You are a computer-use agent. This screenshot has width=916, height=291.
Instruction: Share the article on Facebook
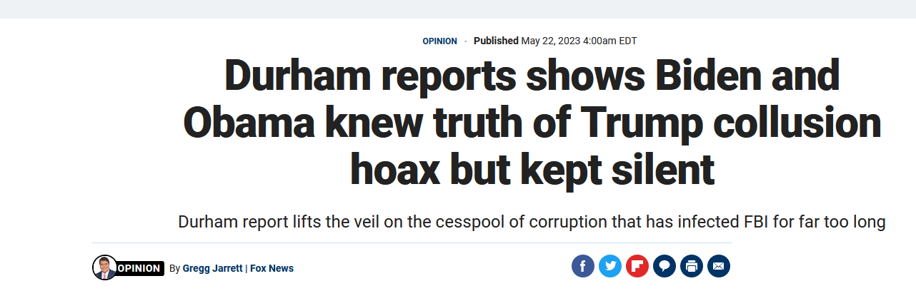click(582, 267)
